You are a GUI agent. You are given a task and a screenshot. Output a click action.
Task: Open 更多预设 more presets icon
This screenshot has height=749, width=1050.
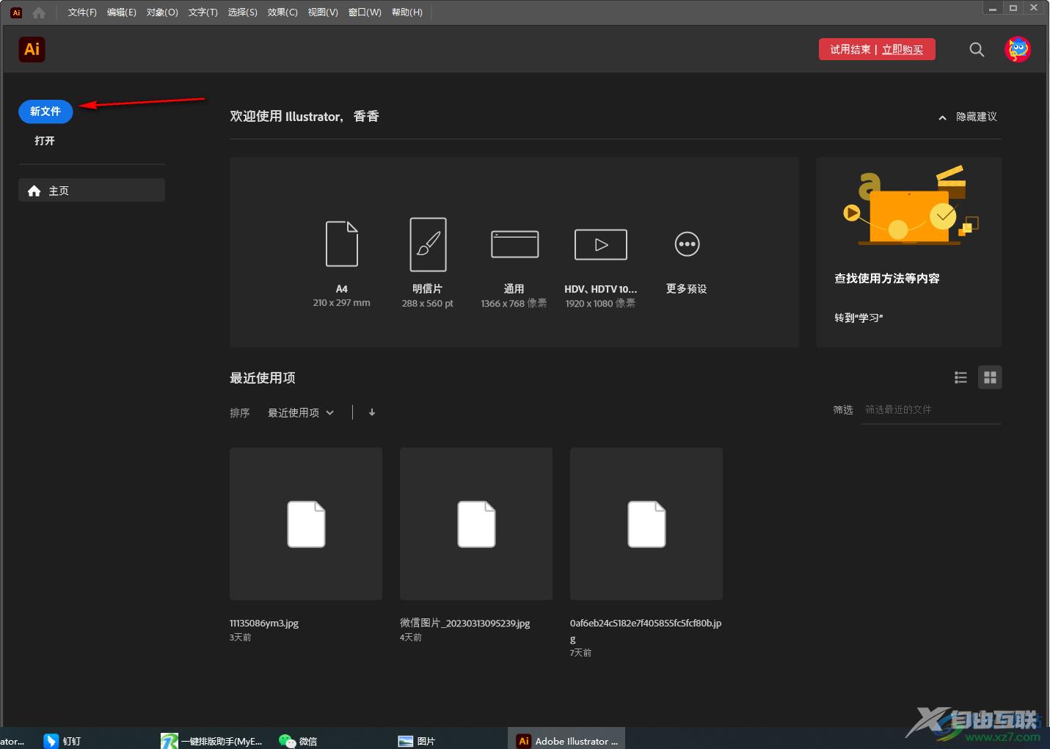pos(688,244)
